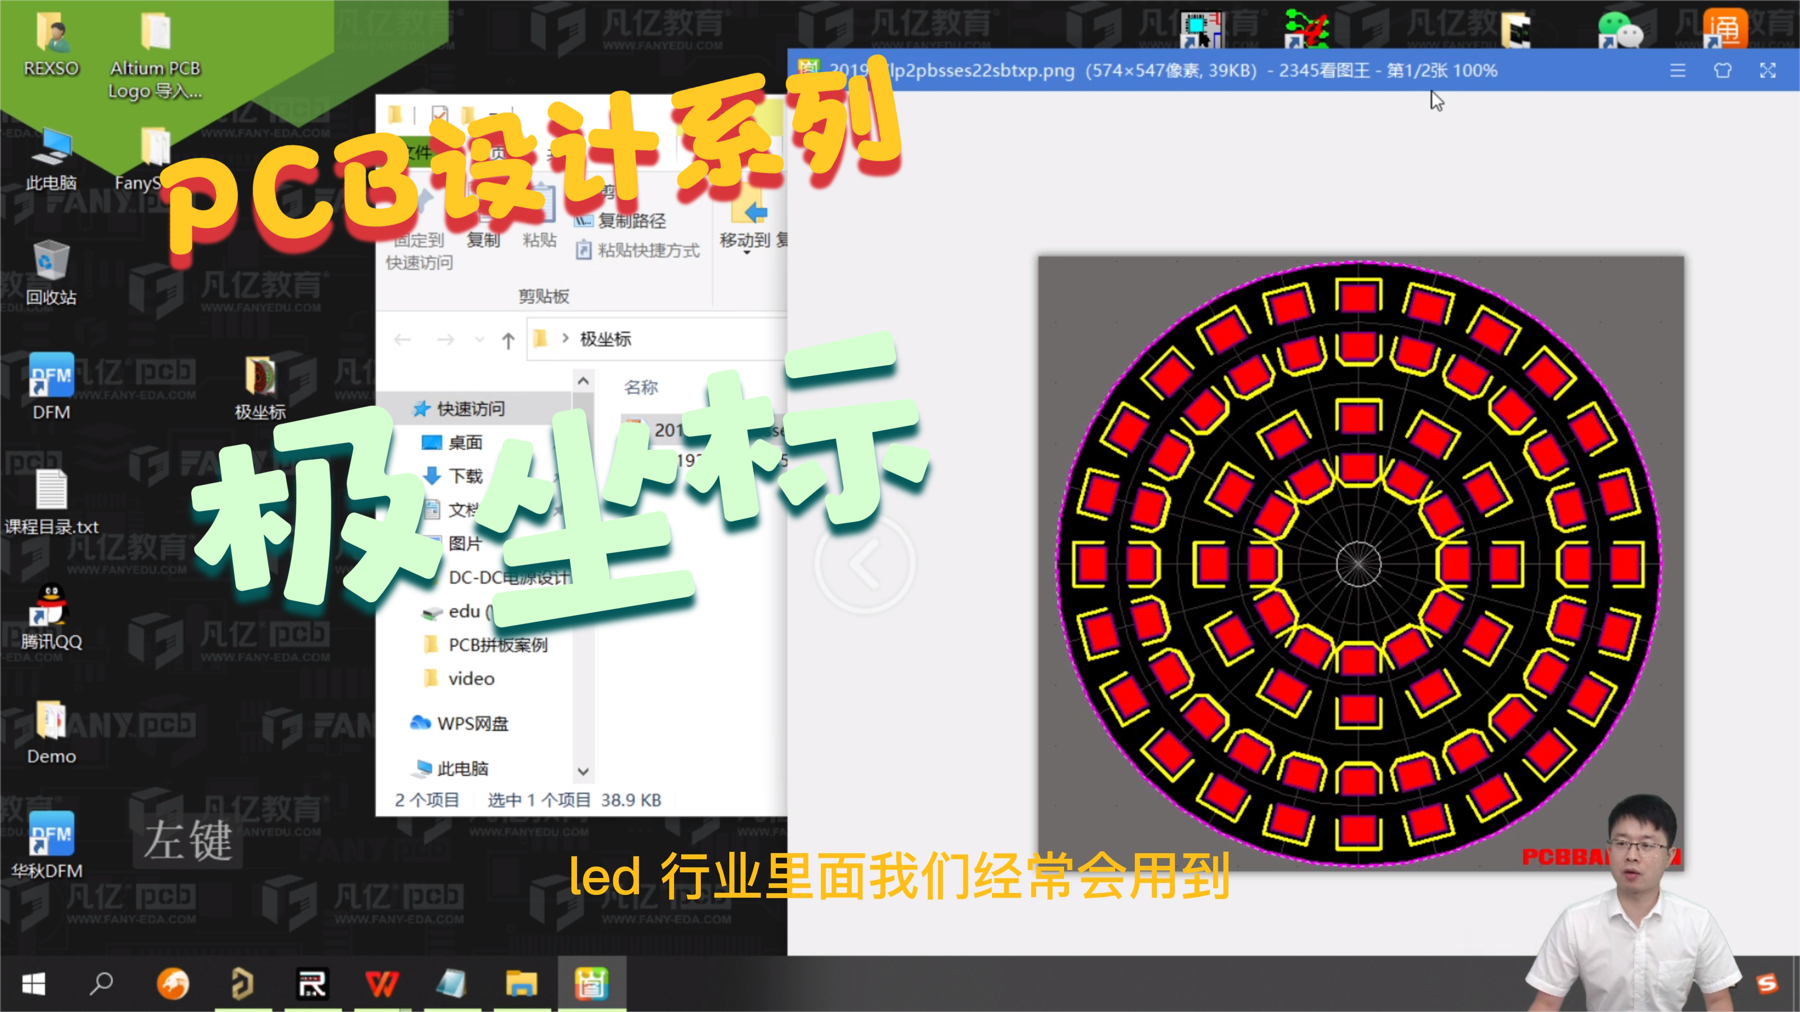Open the REXSO desktop folder icon
The height and width of the screenshot is (1012, 1800).
click(x=51, y=44)
